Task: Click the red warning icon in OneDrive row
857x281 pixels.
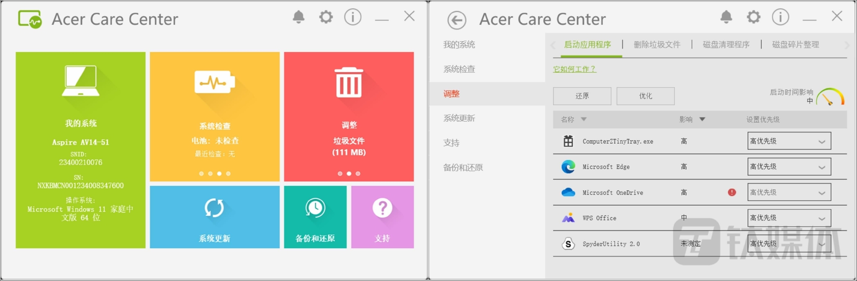Action: tap(732, 192)
